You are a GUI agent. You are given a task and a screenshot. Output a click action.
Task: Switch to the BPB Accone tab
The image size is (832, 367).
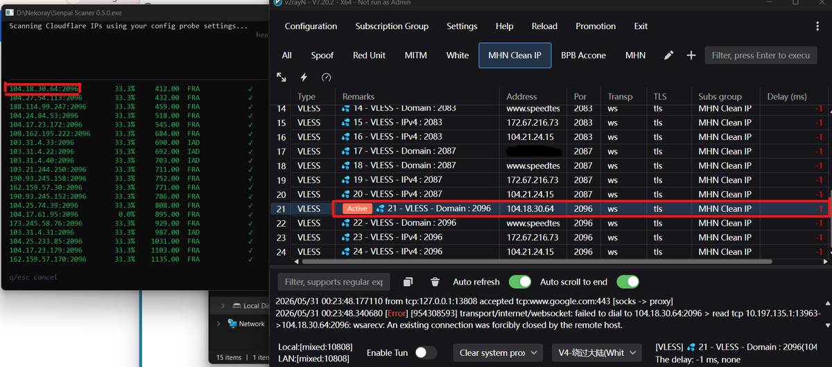tap(583, 55)
